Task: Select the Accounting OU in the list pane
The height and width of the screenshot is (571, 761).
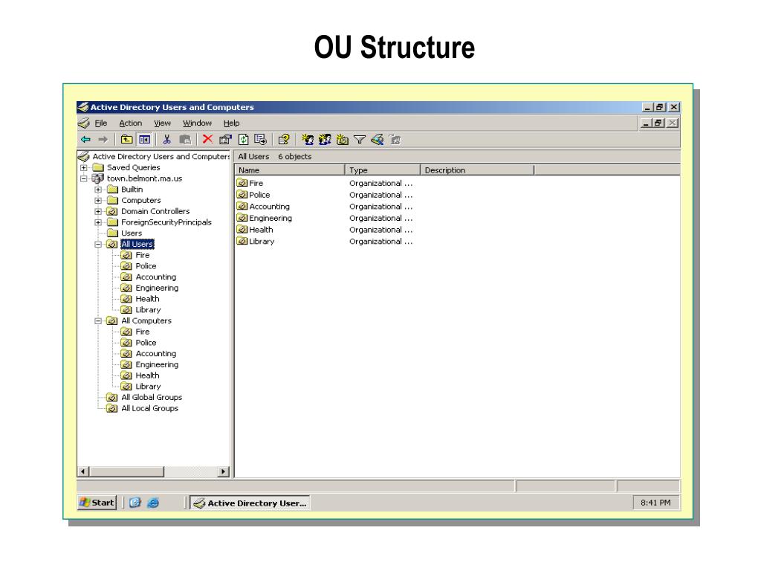Action: [x=269, y=207]
